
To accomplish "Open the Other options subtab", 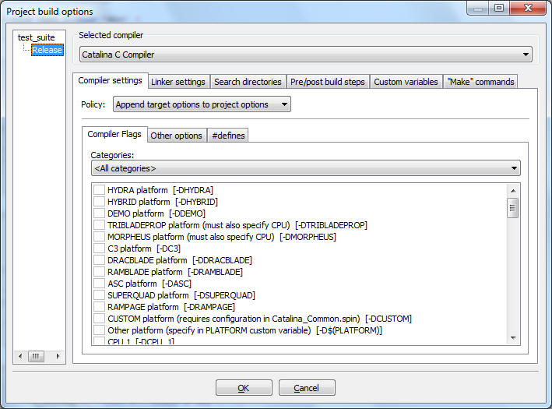I will 177,136.
